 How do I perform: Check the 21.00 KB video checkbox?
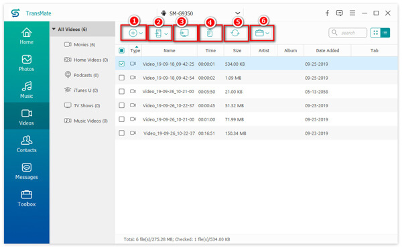122,92
